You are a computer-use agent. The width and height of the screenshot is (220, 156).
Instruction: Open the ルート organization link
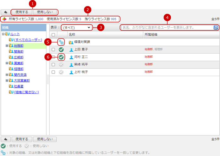15,34
